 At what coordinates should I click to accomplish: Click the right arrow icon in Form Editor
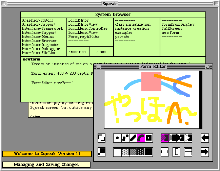click(x=205, y=152)
